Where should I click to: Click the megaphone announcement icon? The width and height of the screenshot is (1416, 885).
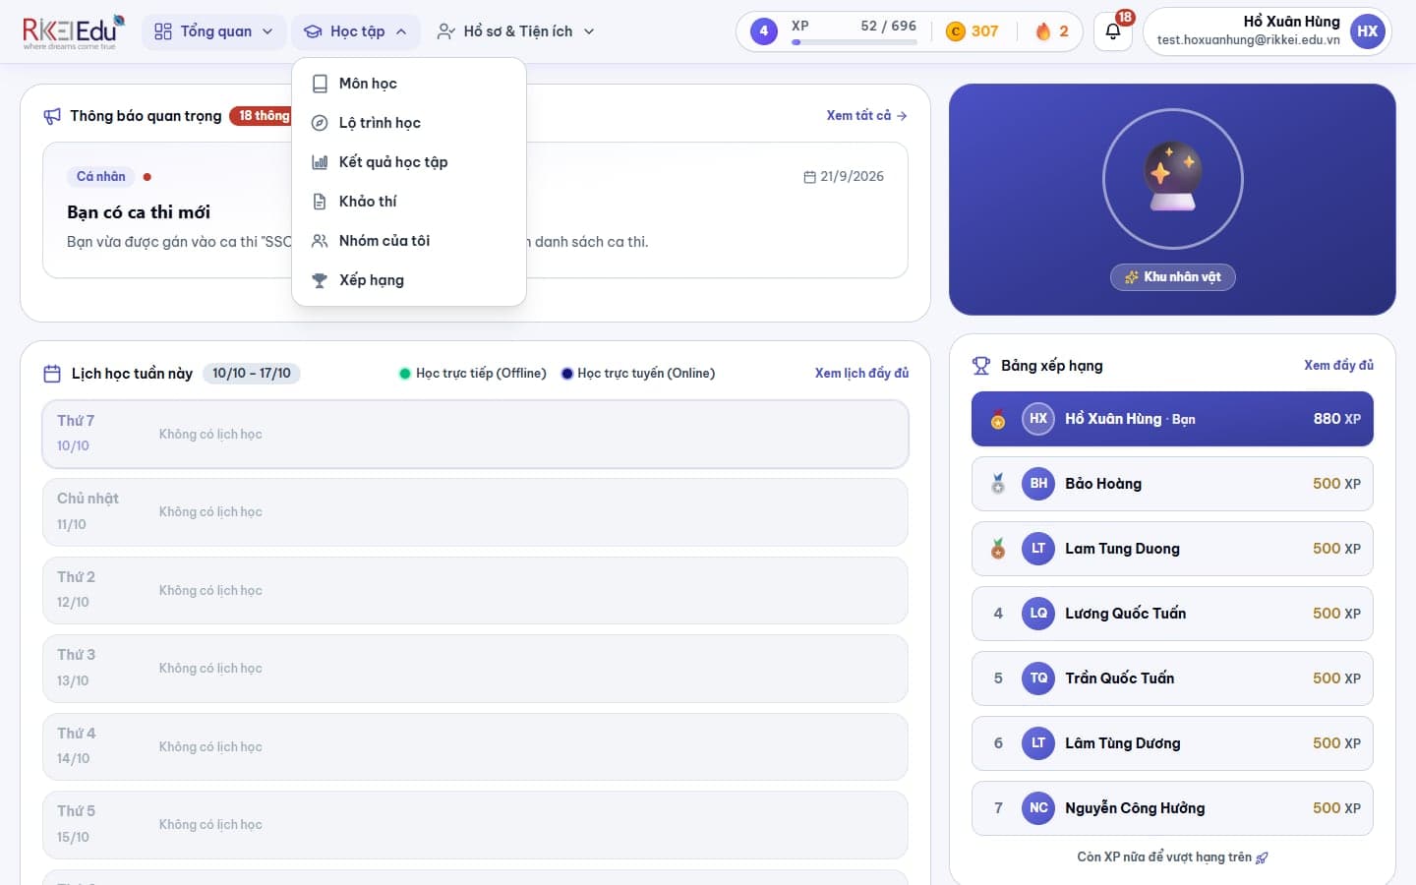coord(52,116)
